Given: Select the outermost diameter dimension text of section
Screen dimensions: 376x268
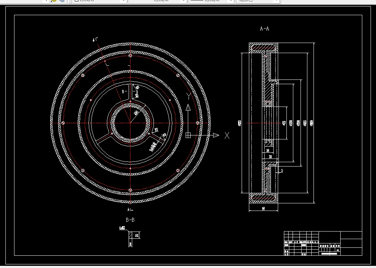Looking at the screenshot, I should coord(311,123).
